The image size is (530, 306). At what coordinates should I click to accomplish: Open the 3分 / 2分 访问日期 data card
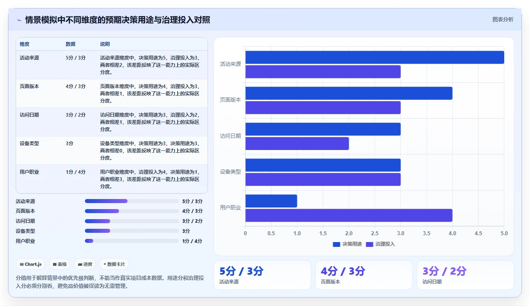[x=465, y=275]
